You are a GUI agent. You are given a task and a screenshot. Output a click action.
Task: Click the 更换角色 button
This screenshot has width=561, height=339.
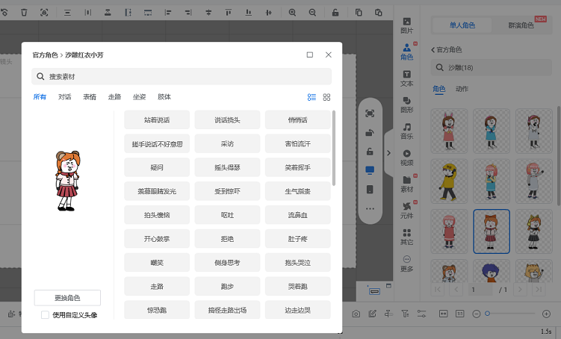pos(67,298)
